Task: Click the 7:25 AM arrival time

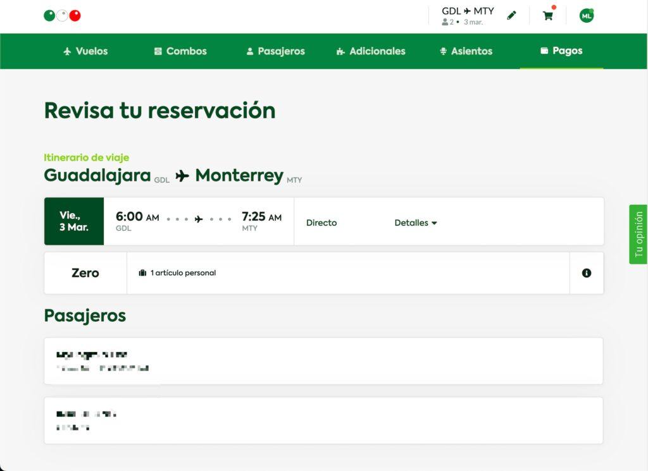Action: tap(261, 216)
